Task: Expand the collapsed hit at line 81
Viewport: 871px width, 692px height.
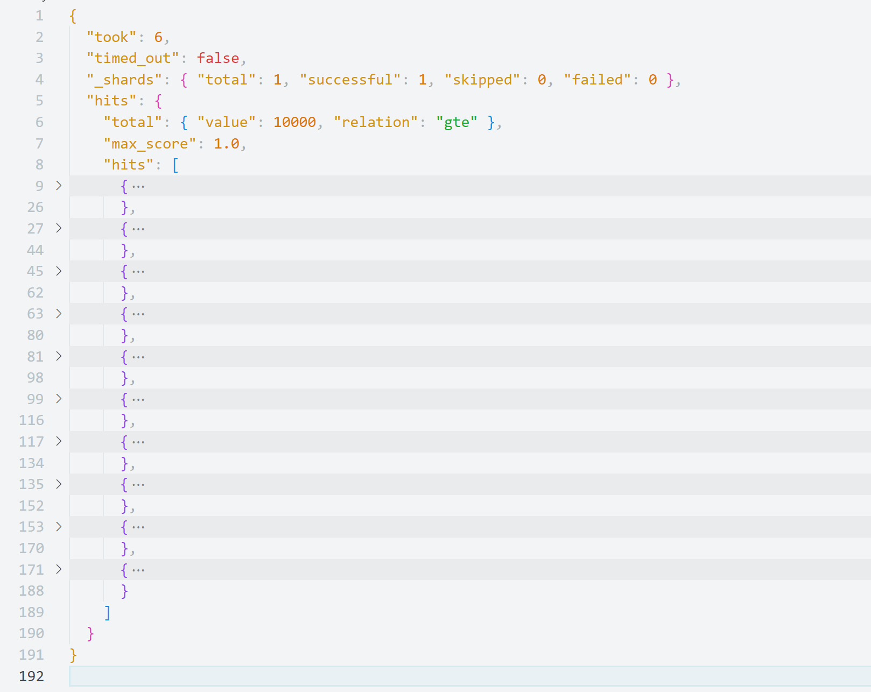Action: [x=59, y=356]
